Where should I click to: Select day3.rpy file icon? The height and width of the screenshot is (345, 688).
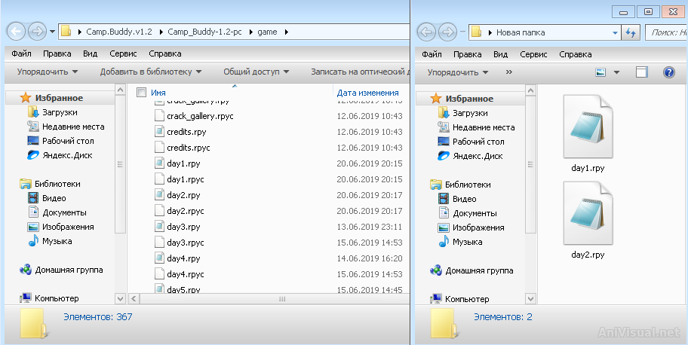[x=160, y=227]
